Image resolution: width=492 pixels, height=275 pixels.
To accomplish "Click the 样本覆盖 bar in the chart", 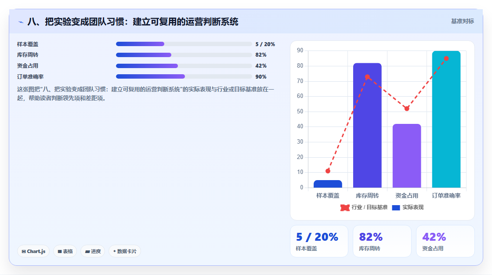I will click(328, 184).
